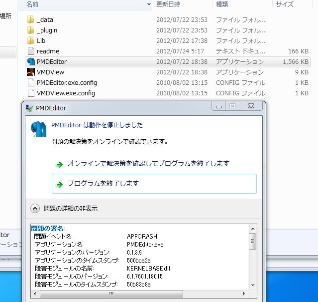Click the KERNELBASE.dll module name value

pyautogui.click(x=148, y=268)
